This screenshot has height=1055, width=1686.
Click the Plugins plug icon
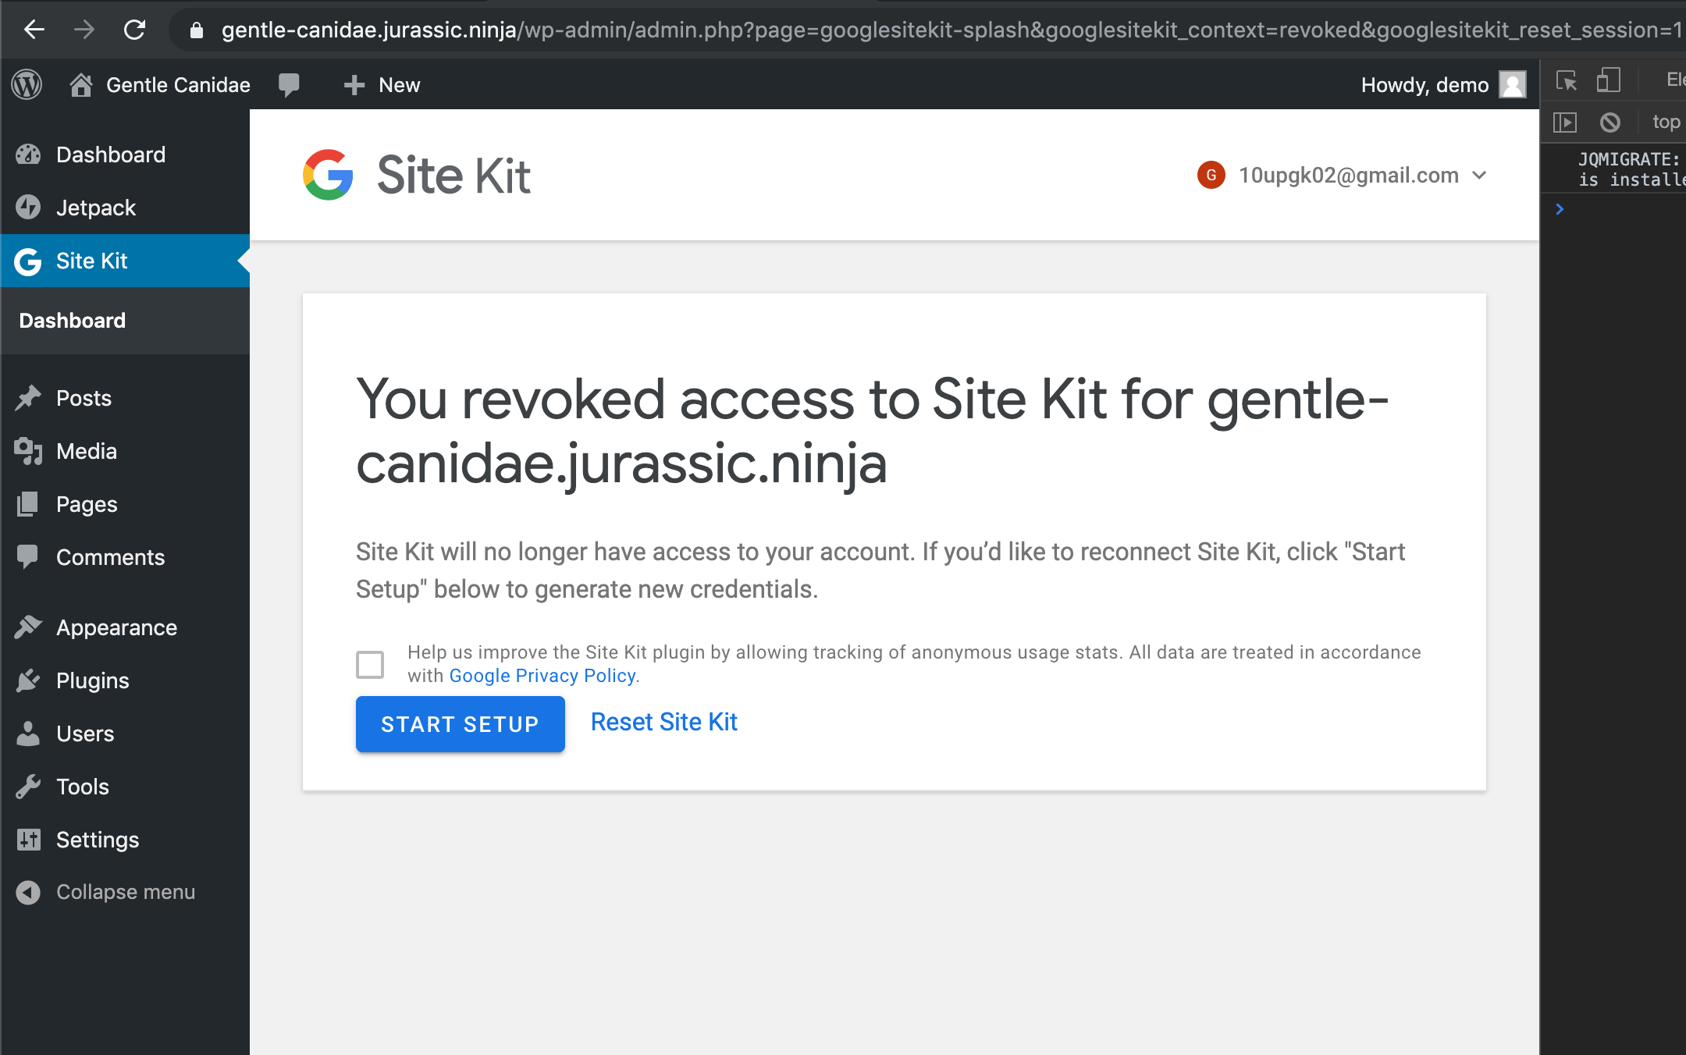coord(28,680)
